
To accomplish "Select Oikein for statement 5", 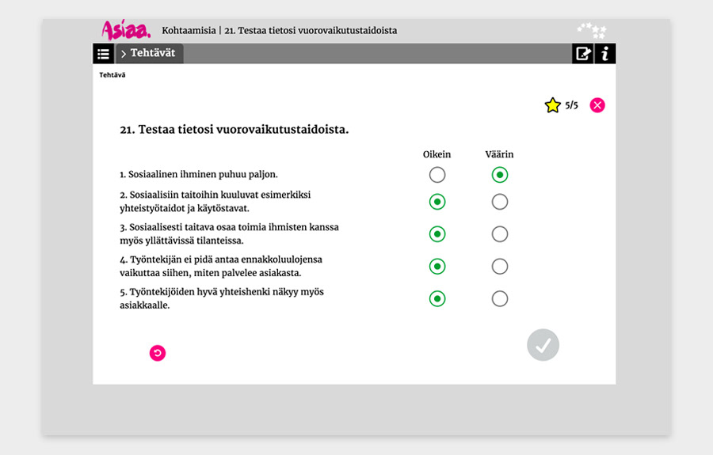I will pyautogui.click(x=437, y=299).
